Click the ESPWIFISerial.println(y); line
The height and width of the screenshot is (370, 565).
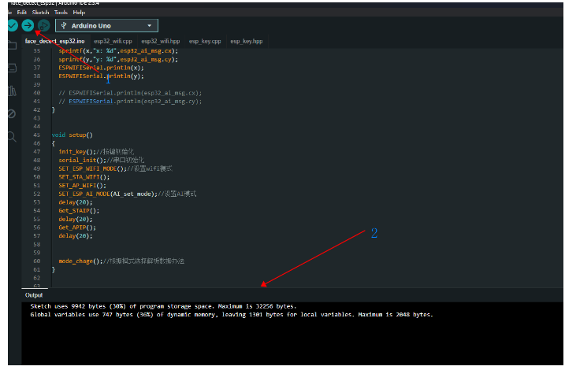click(101, 76)
